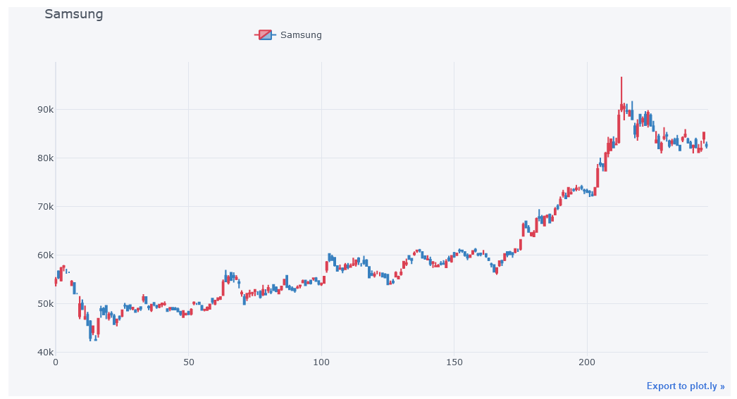The height and width of the screenshot is (399, 737).
Task: Open the Export to plot.ly link
Action: (x=685, y=386)
